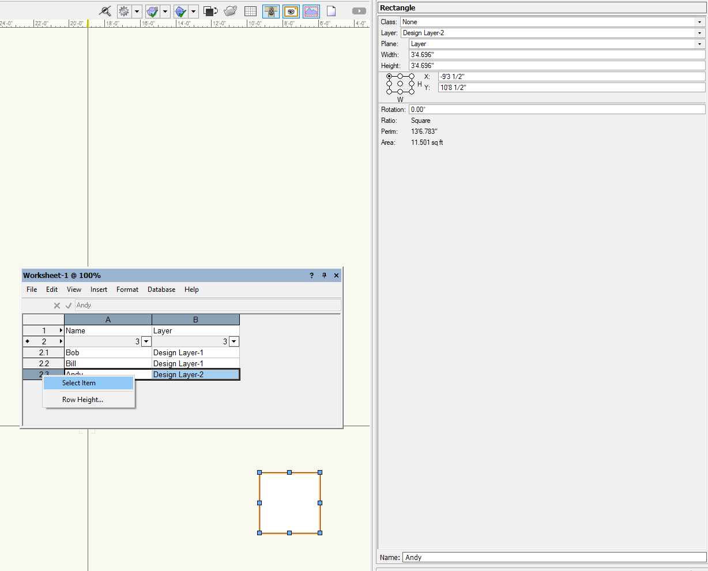Screen dimensions: 708x571
Task: Open the Class dropdown in the Rectangle panel
Action: tap(552, 22)
